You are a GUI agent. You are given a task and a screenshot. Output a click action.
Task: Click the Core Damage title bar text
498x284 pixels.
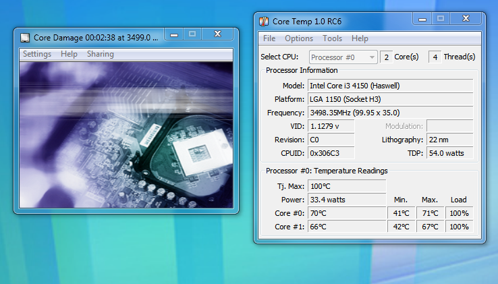(x=96, y=38)
